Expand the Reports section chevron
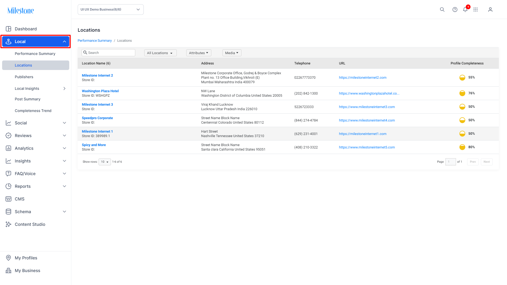Viewport: 507px width, 285px height. [x=64, y=186]
